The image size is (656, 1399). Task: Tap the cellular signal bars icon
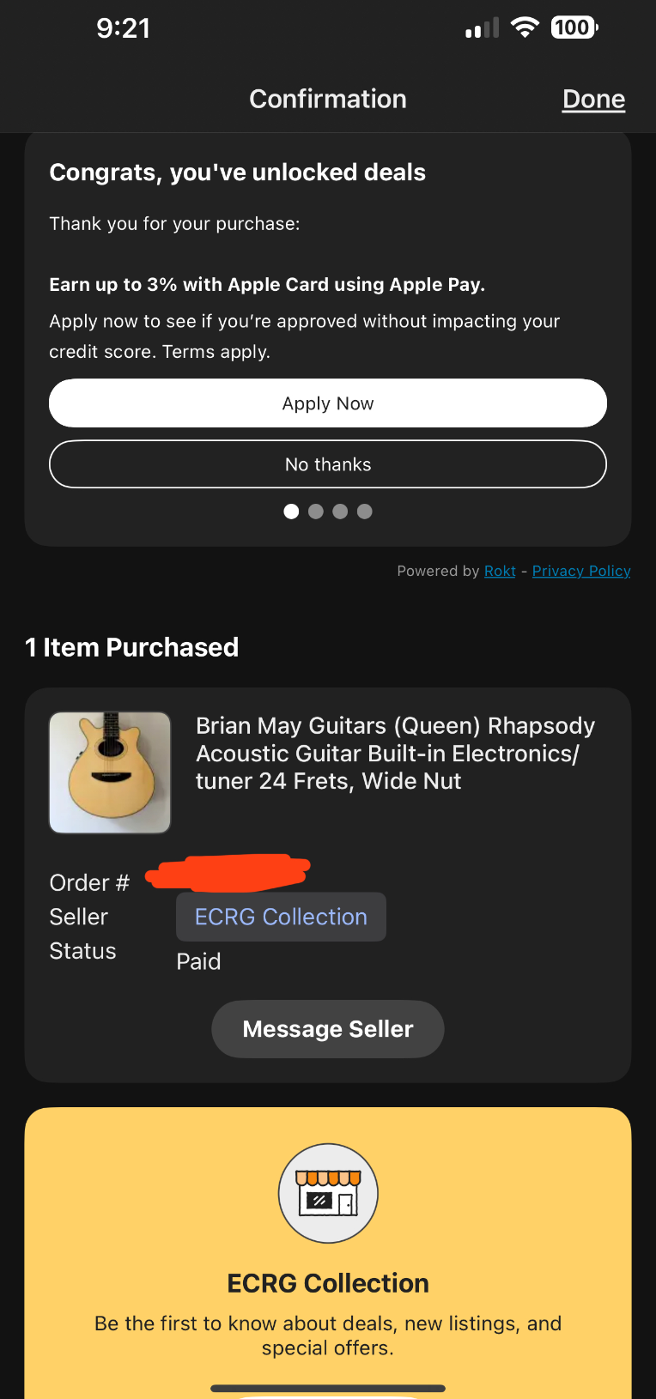482,29
